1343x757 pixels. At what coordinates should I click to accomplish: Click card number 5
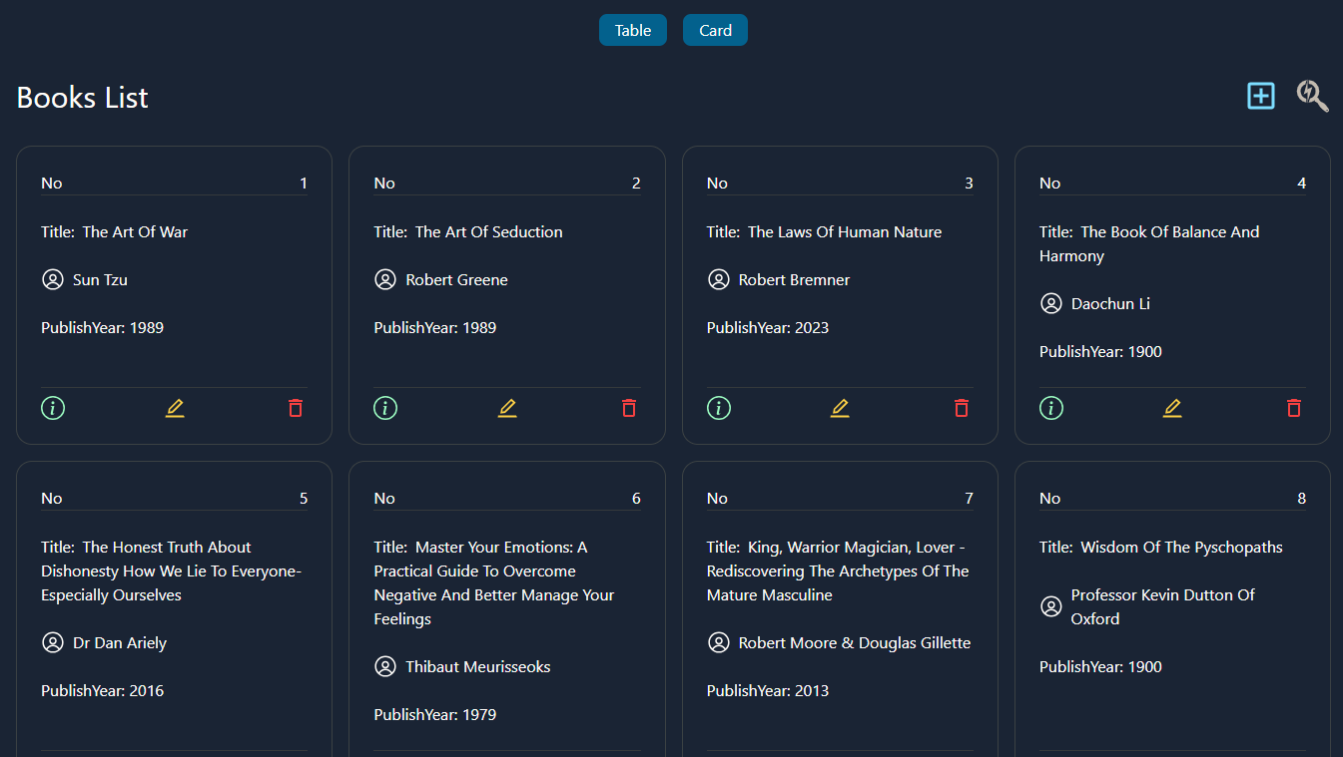point(304,498)
